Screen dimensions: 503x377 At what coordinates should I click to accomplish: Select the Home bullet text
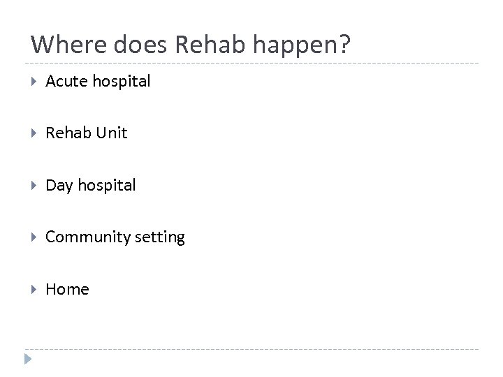pos(67,290)
